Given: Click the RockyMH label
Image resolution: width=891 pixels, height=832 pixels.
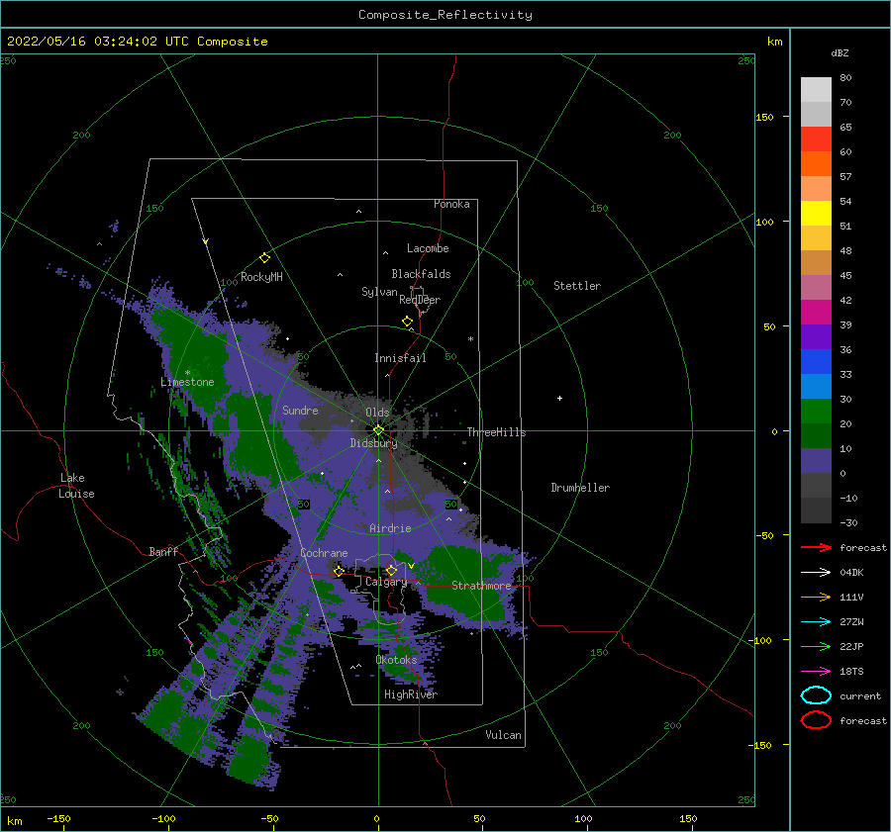Looking at the screenshot, I should tap(261, 277).
